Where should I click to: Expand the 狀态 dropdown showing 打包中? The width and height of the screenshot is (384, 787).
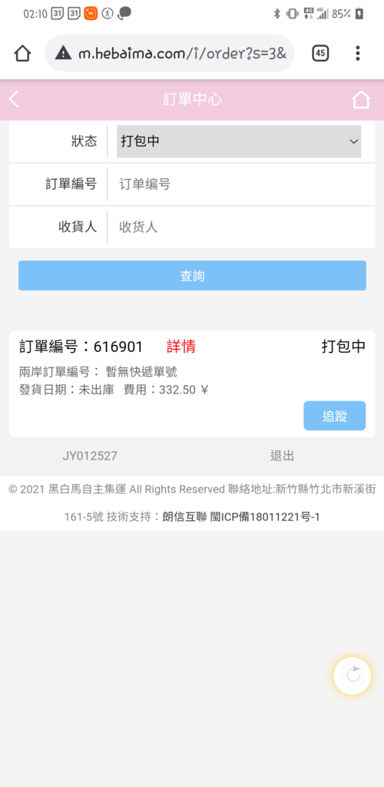click(x=239, y=141)
